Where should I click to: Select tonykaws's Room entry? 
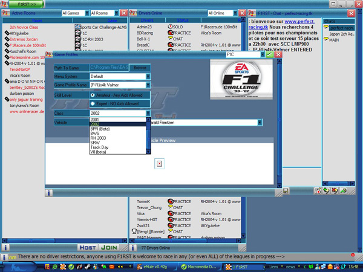(x=24, y=105)
